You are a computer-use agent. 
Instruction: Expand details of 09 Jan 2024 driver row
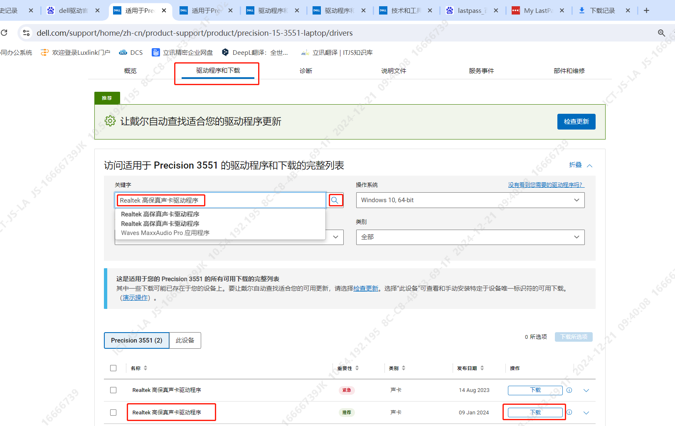pyautogui.click(x=586, y=413)
